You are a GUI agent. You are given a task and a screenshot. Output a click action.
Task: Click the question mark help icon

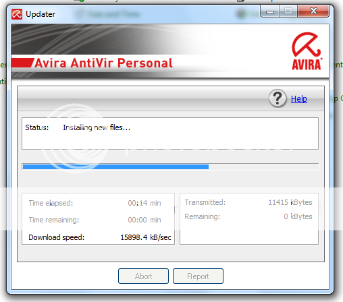pyautogui.click(x=278, y=98)
